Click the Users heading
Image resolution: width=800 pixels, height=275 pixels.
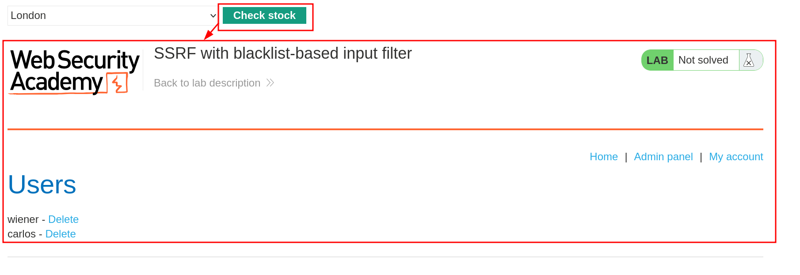pos(42,185)
